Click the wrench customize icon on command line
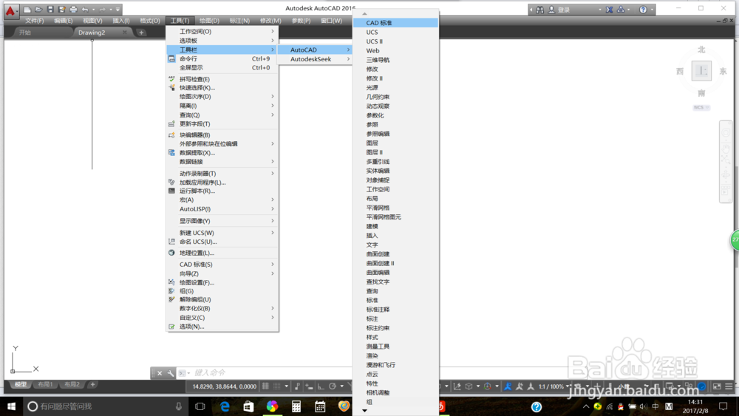The height and width of the screenshot is (416, 739). [171, 373]
